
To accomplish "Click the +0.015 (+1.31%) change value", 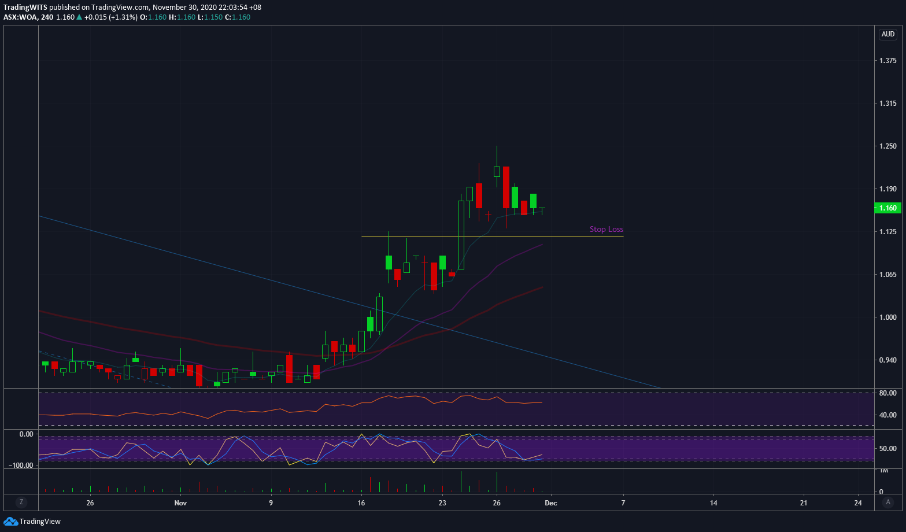I will coord(111,17).
